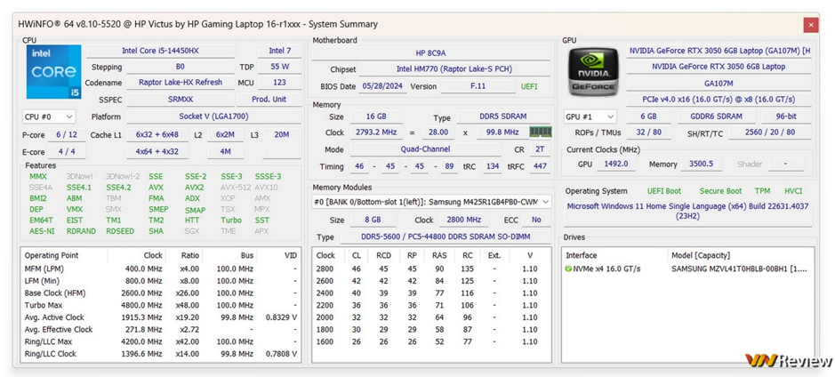The height and width of the screenshot is (377, 835).
Task: Click the GPU clock 1492.0 value
Action: (615, 164)
